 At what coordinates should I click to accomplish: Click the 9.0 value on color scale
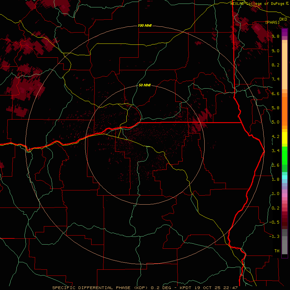pos(275,51)
